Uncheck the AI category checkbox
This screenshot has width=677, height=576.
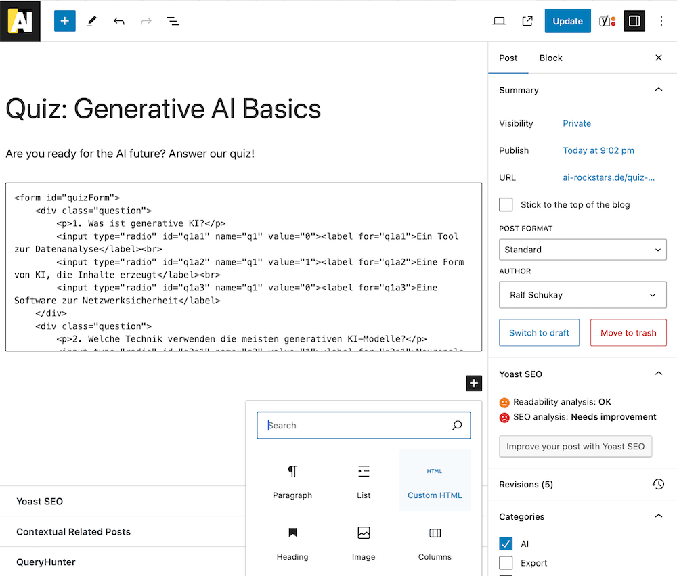[506, 544]
